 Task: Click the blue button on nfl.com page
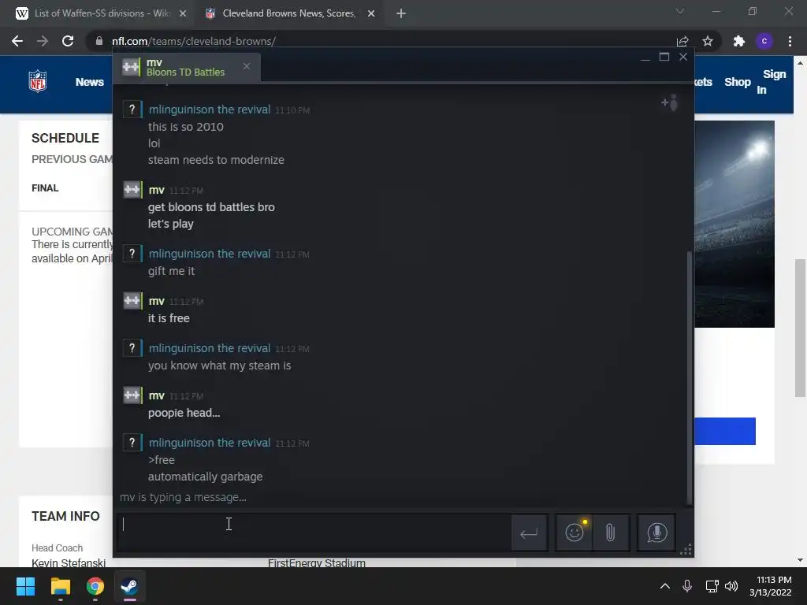pyautogui.click(x=725, y=431)
